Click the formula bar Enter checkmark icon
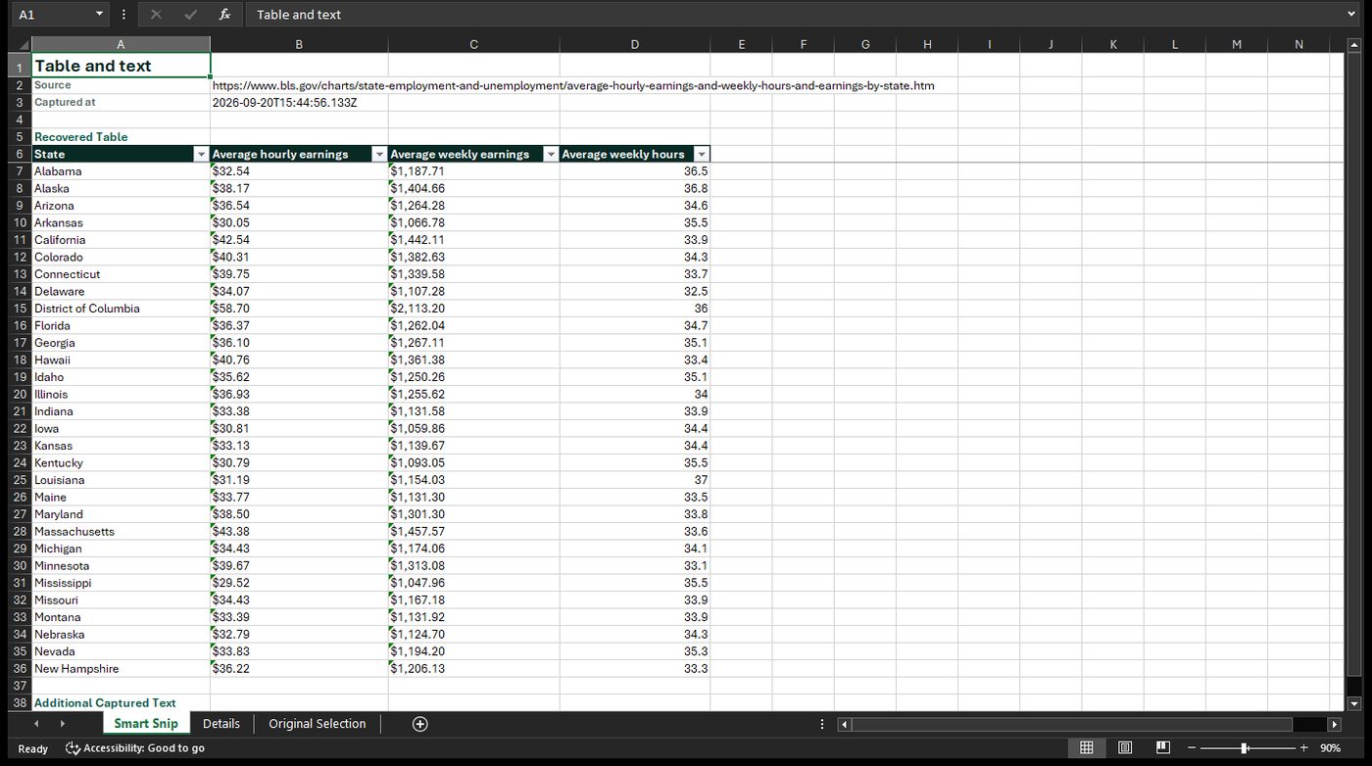 point(190,15)
